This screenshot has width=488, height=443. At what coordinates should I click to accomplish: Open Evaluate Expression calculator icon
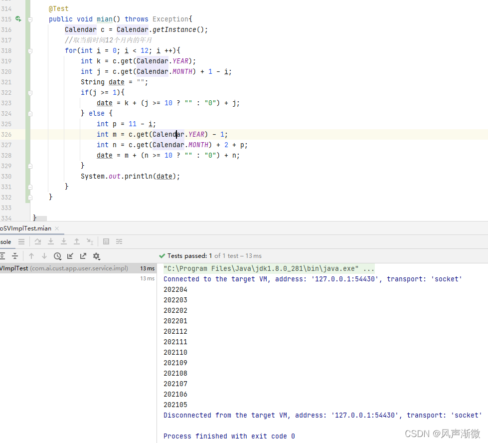(106, 241)
